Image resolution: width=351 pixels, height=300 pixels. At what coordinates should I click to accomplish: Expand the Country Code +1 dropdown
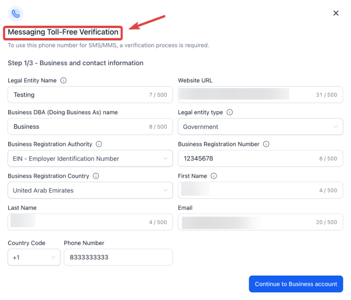tap(34, 257)
